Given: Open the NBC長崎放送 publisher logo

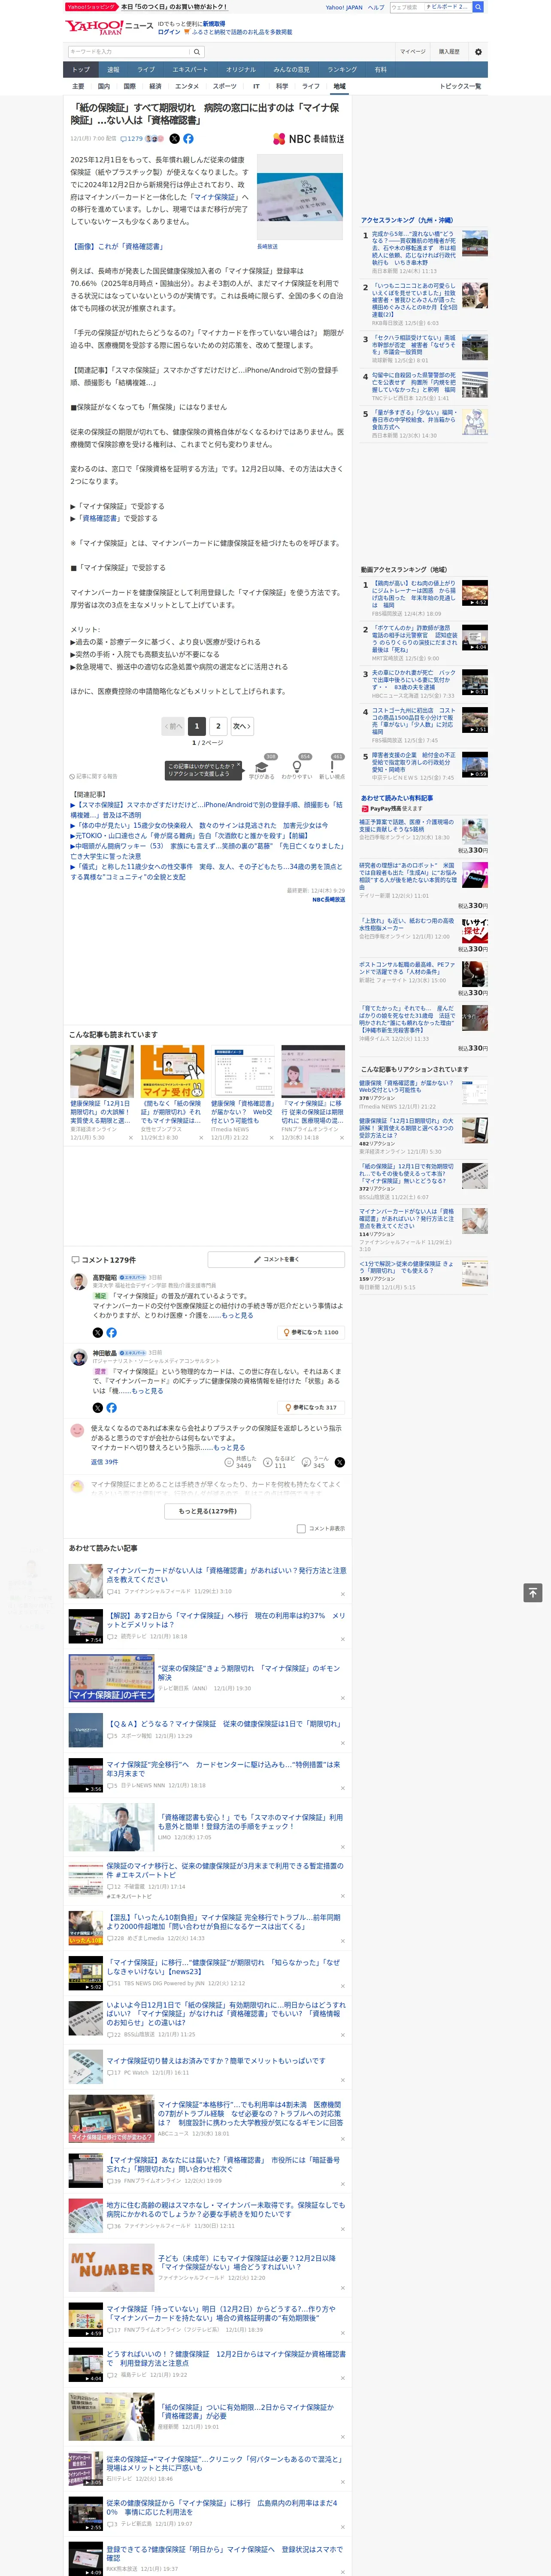Looking at the screenshot, I should pyautogui.click(x=308, y=139).
